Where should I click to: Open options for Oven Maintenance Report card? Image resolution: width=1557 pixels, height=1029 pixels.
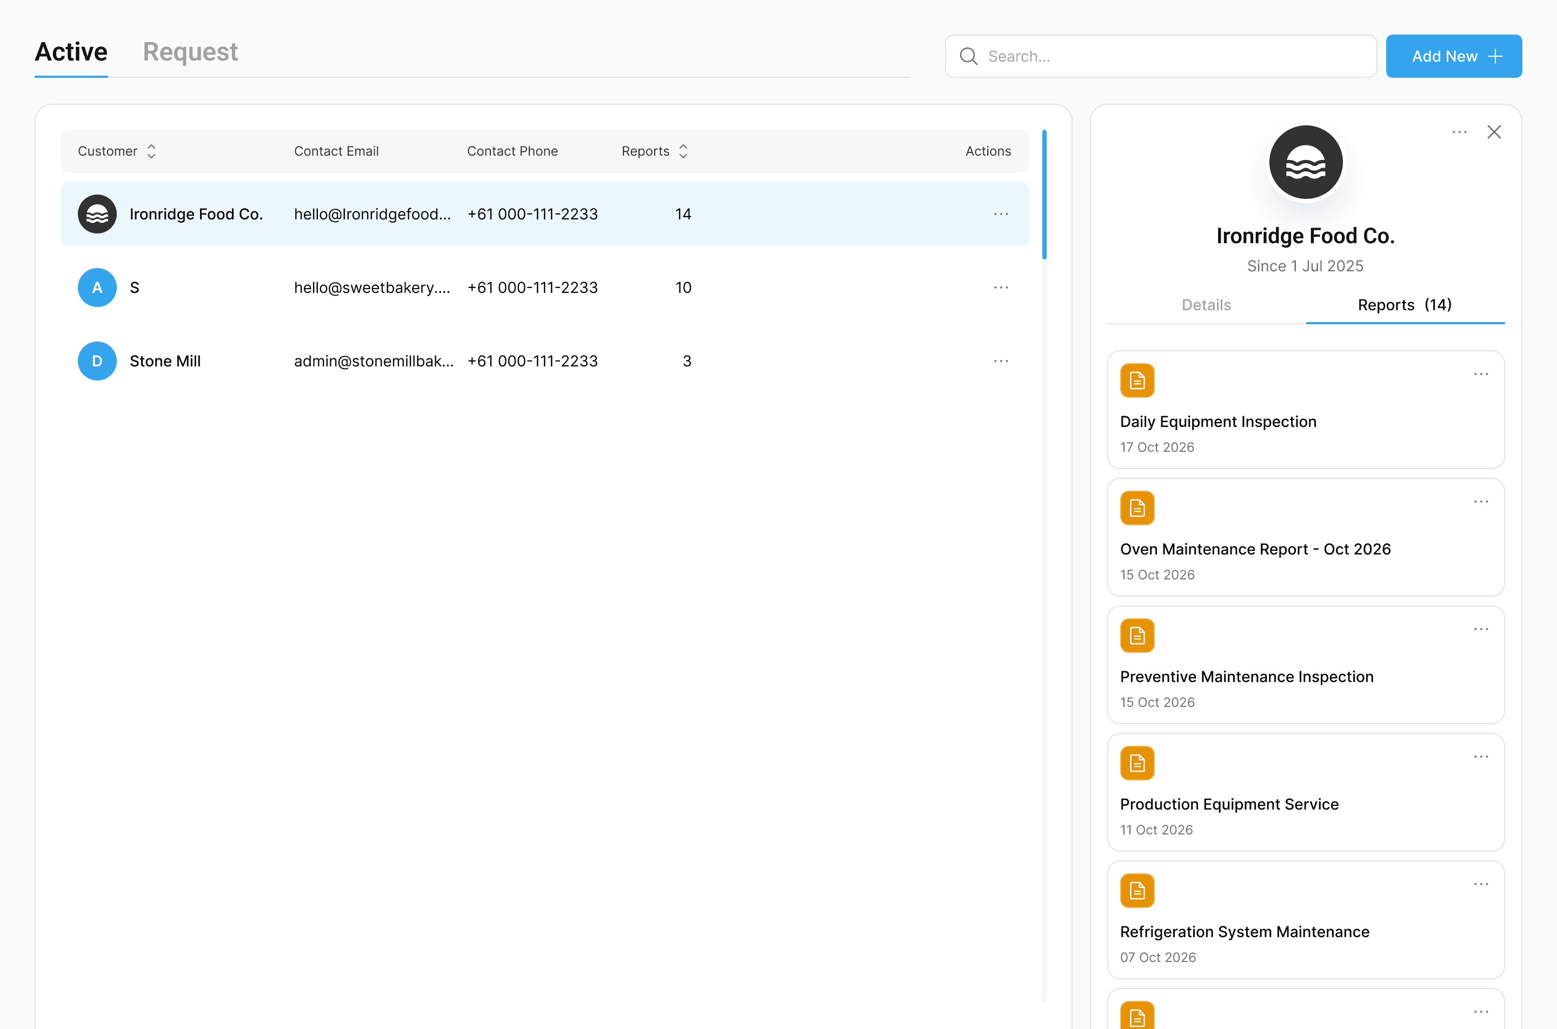click(x=1481, y=502)
